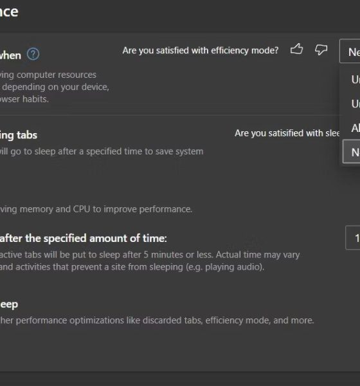Click the 'eep' section heading near bottom
360x386 pixels.
pos(9,304)
